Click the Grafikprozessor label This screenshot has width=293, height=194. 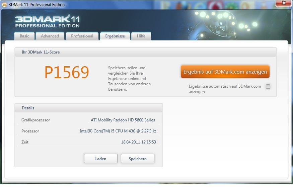coord(36,120)
